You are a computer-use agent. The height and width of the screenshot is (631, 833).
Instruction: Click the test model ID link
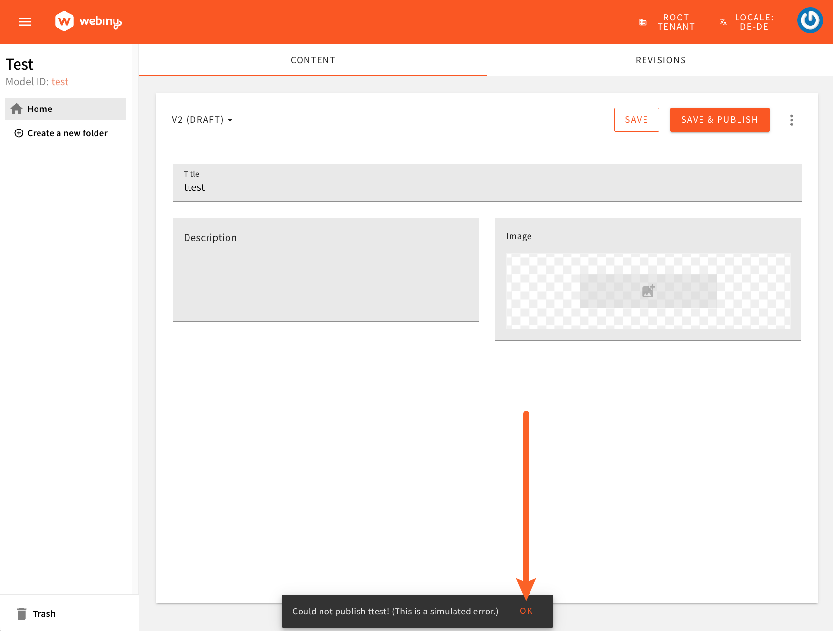[x=60, y=82]
